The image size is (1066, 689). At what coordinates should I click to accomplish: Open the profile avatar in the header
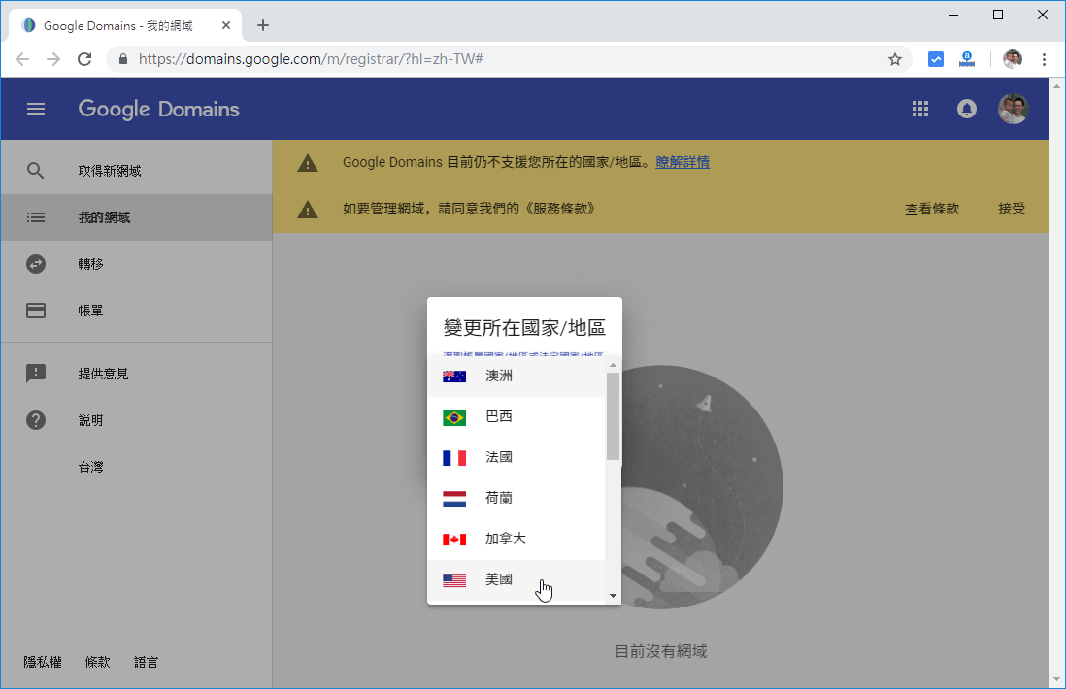[1014, 109]
